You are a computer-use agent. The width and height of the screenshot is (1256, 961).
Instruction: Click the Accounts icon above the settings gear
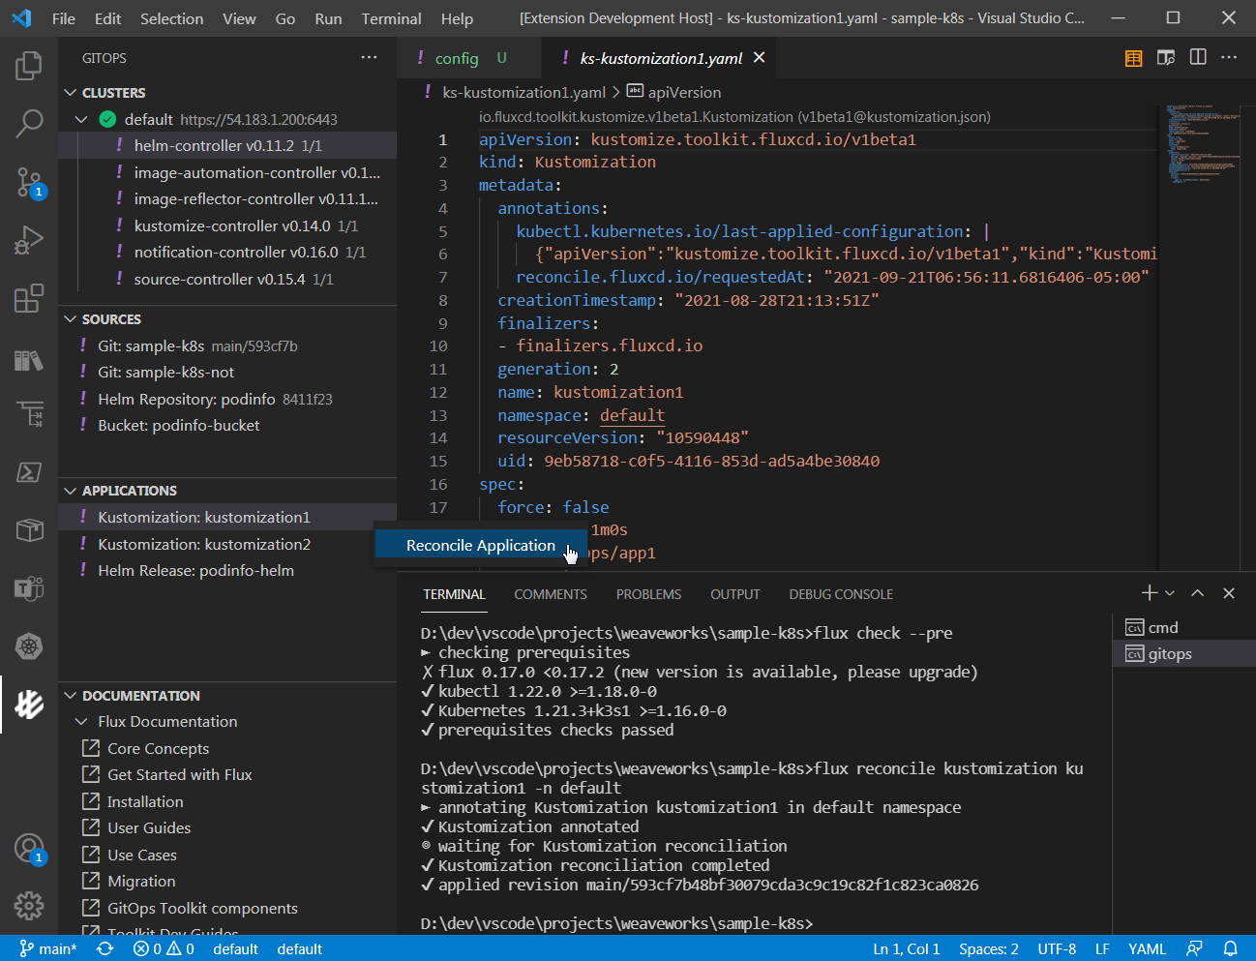pyautogui.click(x=28, y=847)
